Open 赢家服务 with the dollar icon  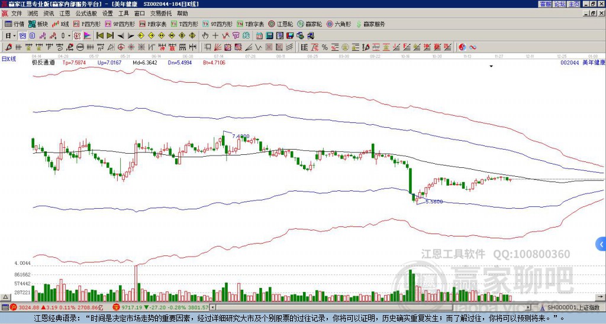[370, 24]
